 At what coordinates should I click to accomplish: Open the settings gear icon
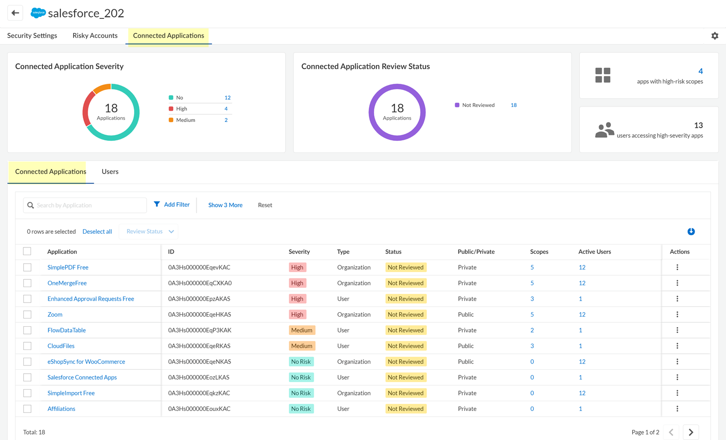714,36
